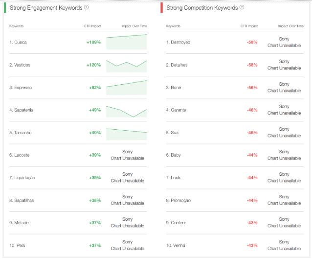Select keyword 6. Lacoste
This screenshot has height=259, width=312.
pyautogui.click(x=19, y=155)
